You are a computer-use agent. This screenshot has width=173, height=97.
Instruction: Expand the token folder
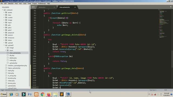(x=4, y=40)
